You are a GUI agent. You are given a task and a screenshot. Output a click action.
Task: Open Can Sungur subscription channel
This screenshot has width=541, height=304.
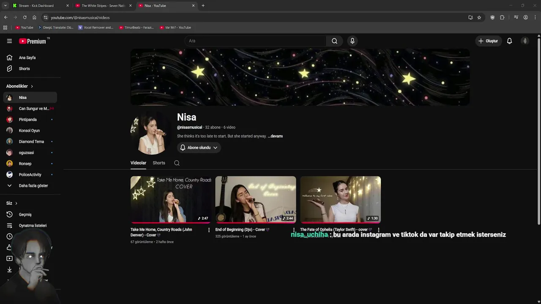(x=30, y=109)
